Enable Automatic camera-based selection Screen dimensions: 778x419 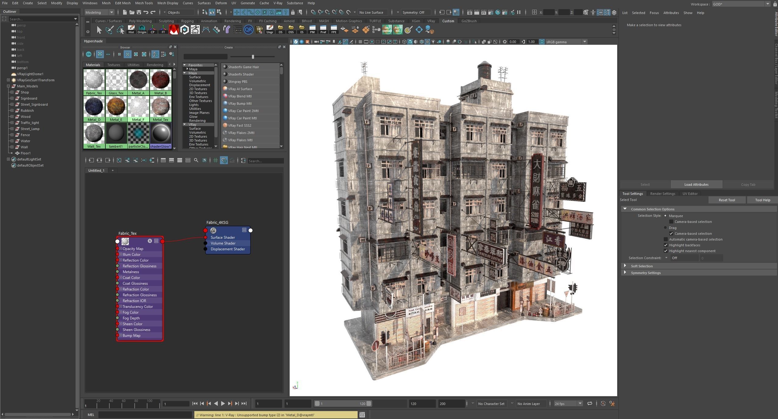point(666,239)
